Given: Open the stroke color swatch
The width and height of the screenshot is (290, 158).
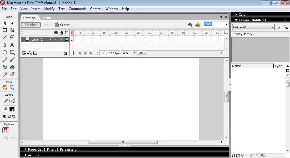Looking at the screenshot, I should tap(12, 101).
